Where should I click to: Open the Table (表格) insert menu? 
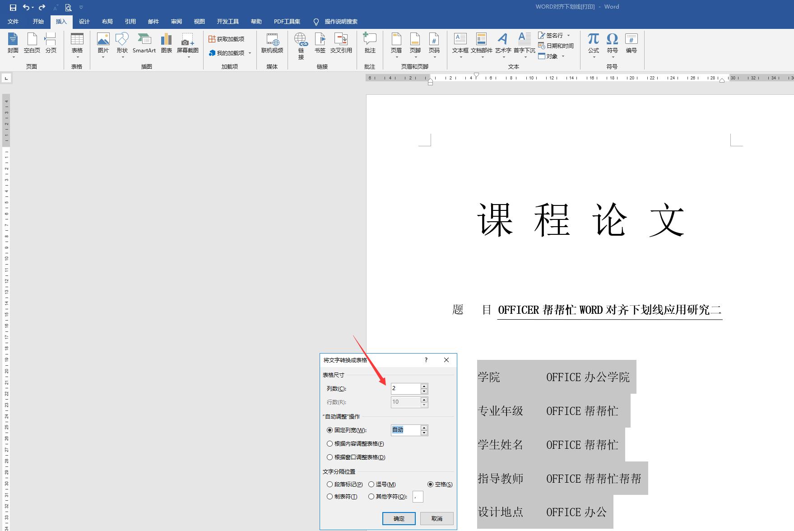[77, 45]
